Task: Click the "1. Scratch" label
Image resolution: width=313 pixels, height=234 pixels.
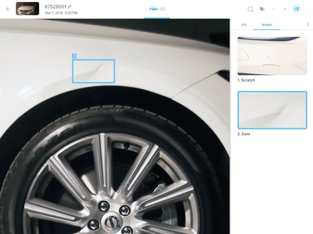Action: pyautogui.click(x=246, y=80)
